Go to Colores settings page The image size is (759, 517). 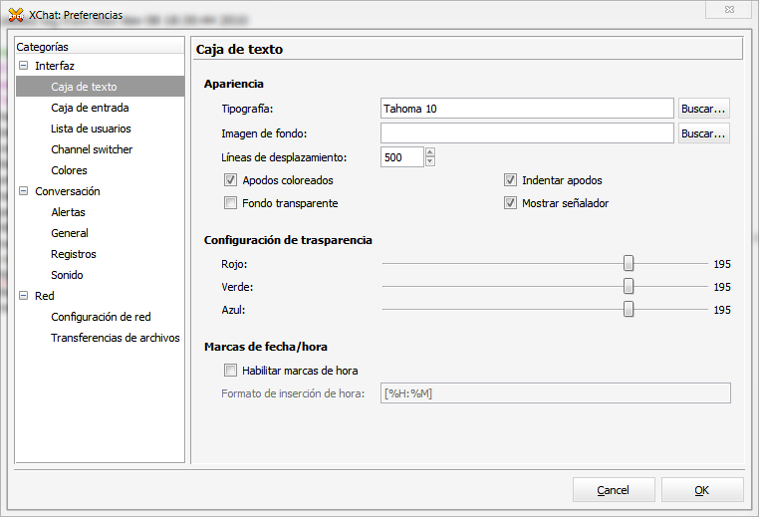(69, 170)
